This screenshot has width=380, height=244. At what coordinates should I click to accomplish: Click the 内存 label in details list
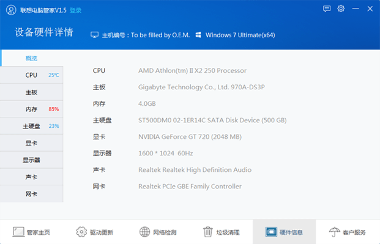click(x=99, y=104)
